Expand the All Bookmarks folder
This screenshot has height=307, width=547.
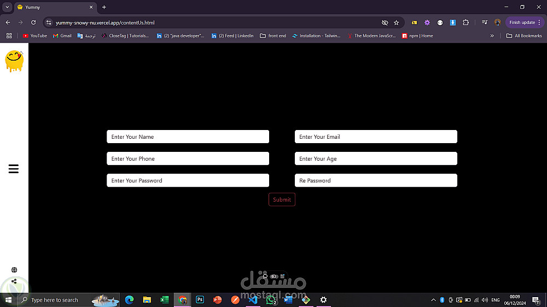524,36
